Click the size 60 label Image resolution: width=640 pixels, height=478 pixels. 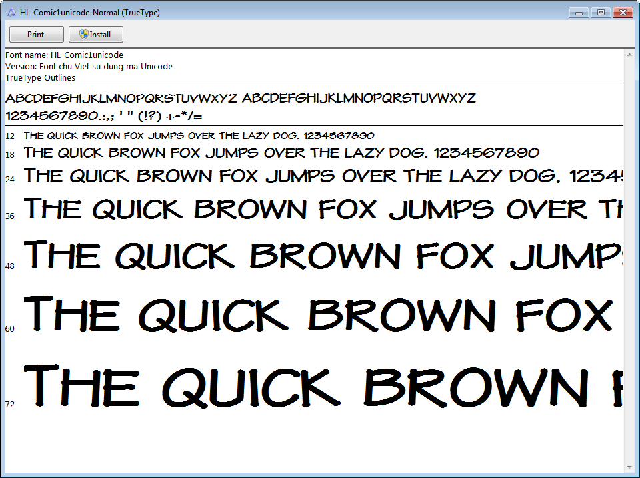coord(10,328)
